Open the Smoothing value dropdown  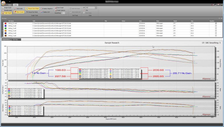click(x=66, y=13)
